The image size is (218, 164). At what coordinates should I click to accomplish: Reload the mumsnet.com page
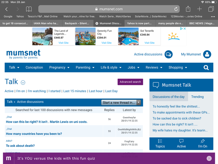[176, 9]
